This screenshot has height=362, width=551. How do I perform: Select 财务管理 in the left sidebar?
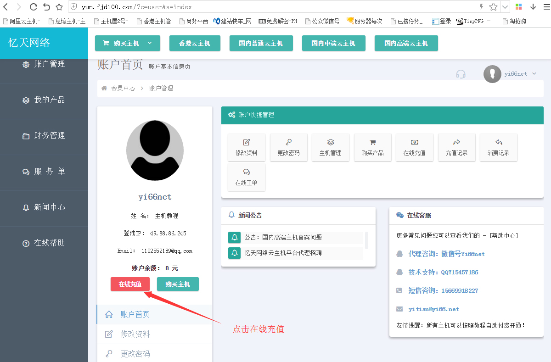44,135
